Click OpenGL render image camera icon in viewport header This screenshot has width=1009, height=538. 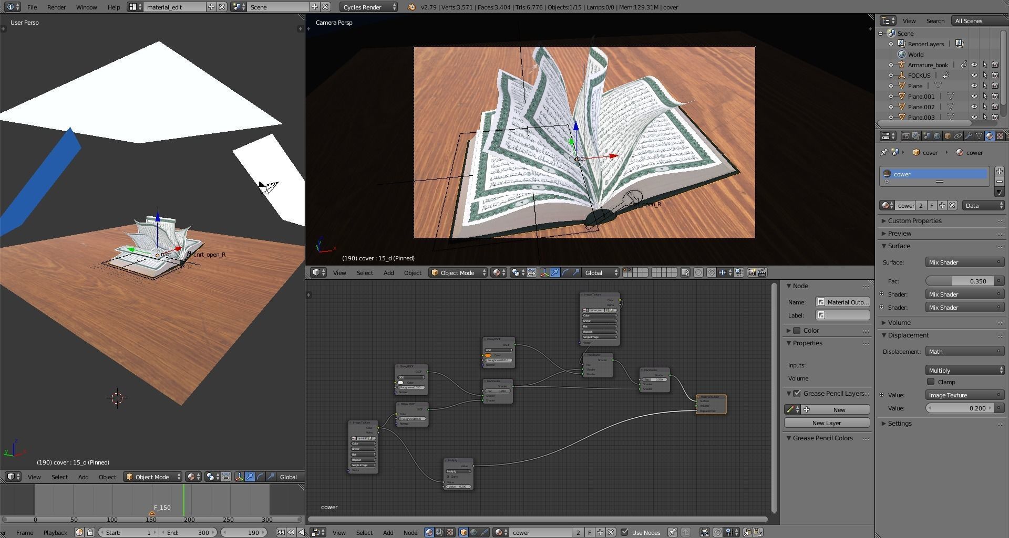751,272
